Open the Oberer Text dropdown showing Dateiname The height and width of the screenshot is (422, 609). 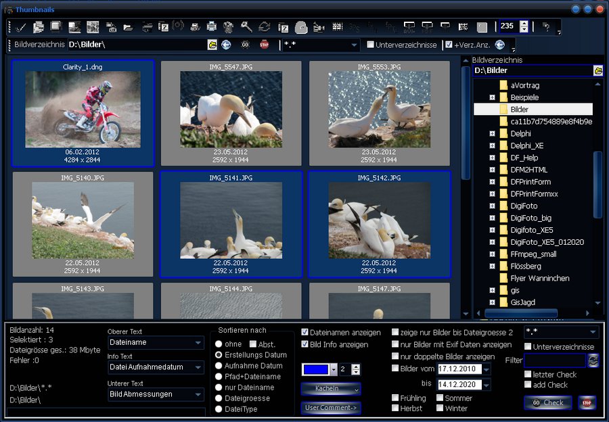[155, 344]
